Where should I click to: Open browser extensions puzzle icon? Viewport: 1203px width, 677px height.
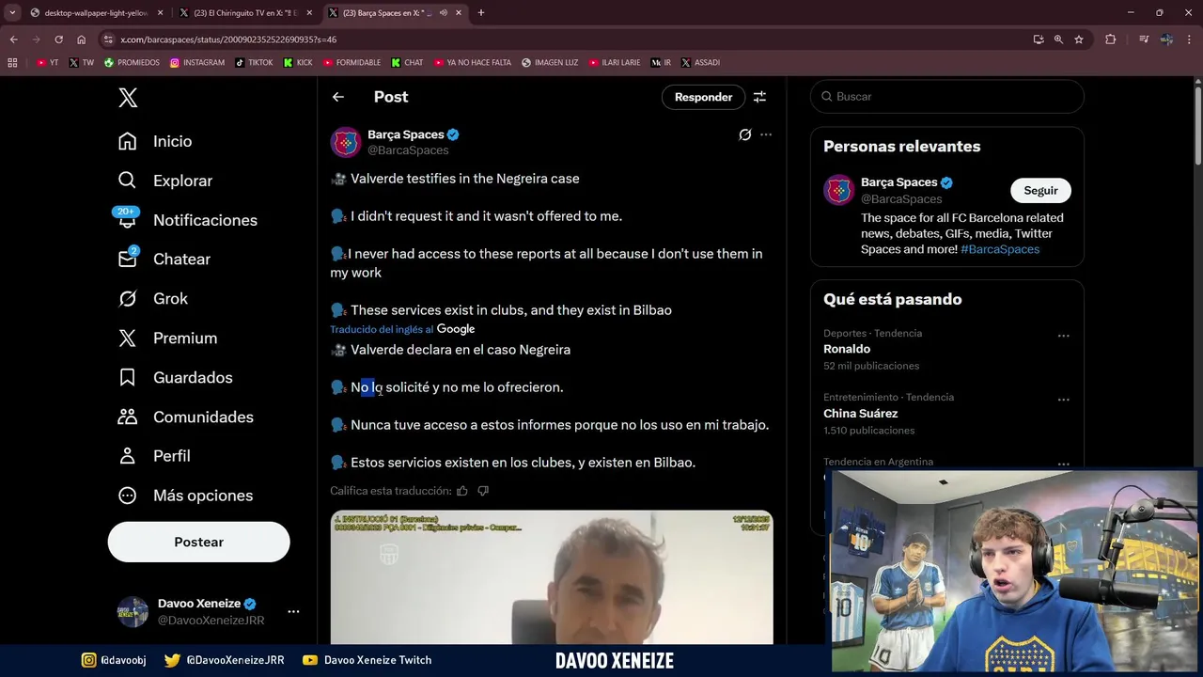1111,39
